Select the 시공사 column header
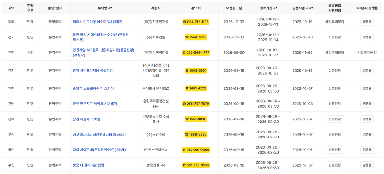 pyautogui.click(x=156, y=8)
